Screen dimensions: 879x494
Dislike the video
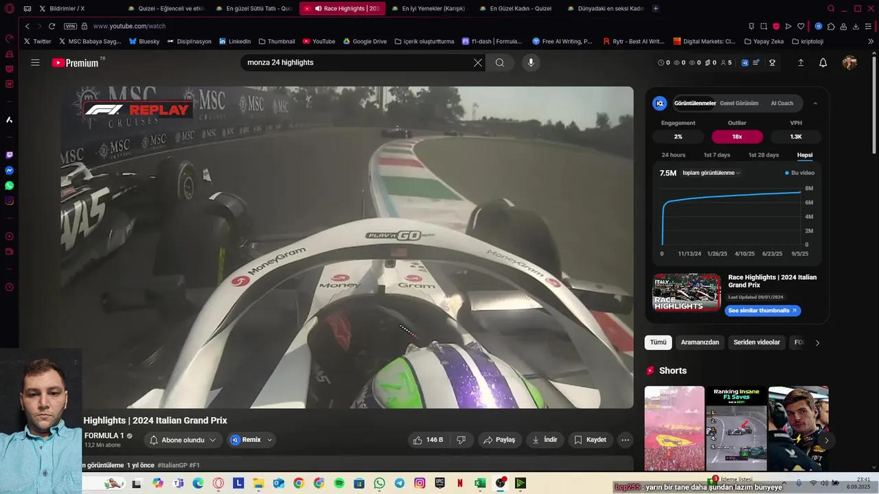tap(461, 440)
